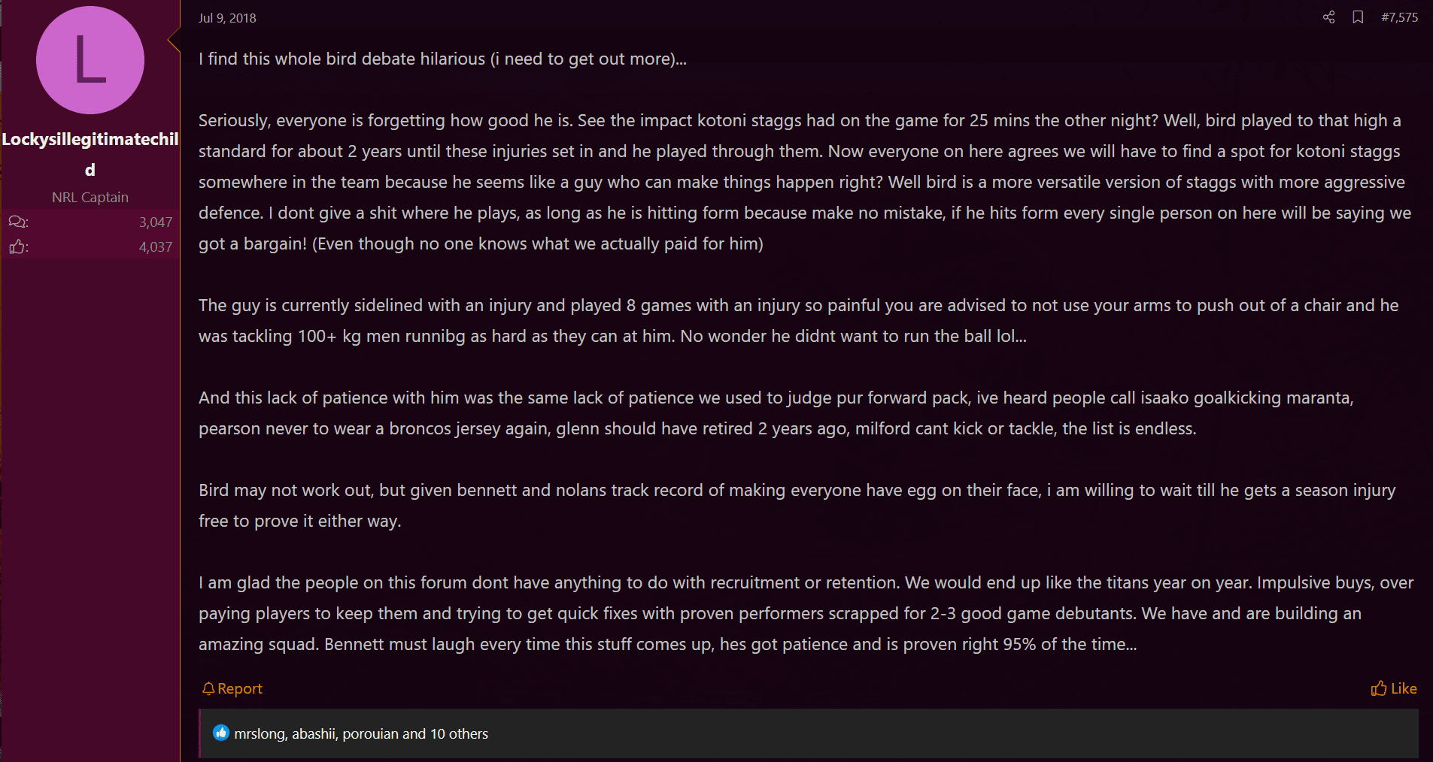View the user's 4,037 reaction score
Image resolution: width=1433 pixels, height=762 pixels.
pyautogui.click(x=156, y=246)
